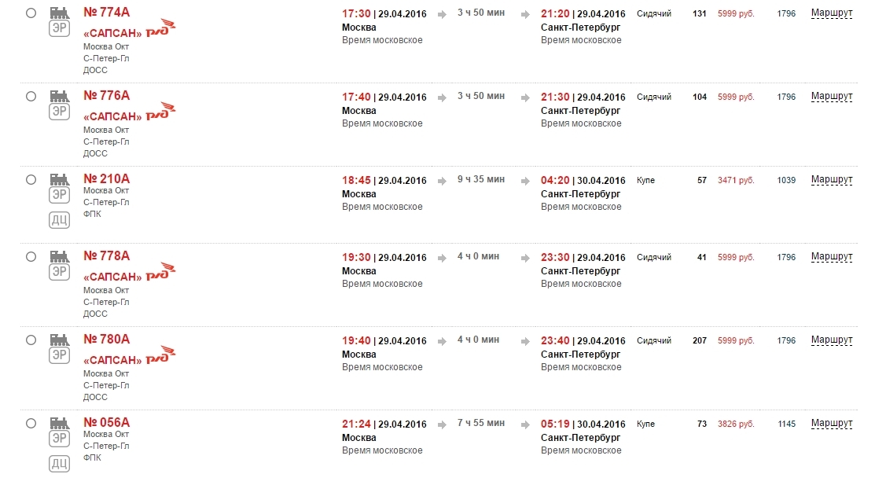Click the РЖД logo on train 776А
The image size is (875, 485).
pyautogui.click(x=161, y=111)
